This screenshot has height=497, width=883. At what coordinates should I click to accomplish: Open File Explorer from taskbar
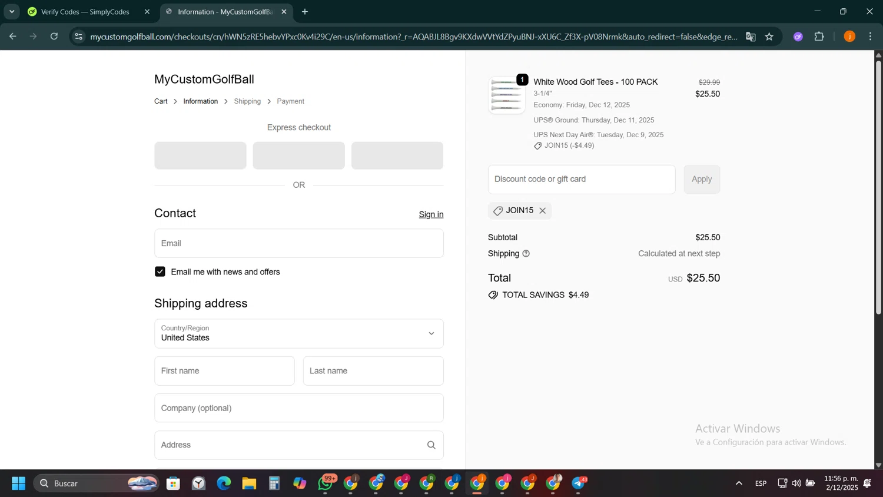249,483
